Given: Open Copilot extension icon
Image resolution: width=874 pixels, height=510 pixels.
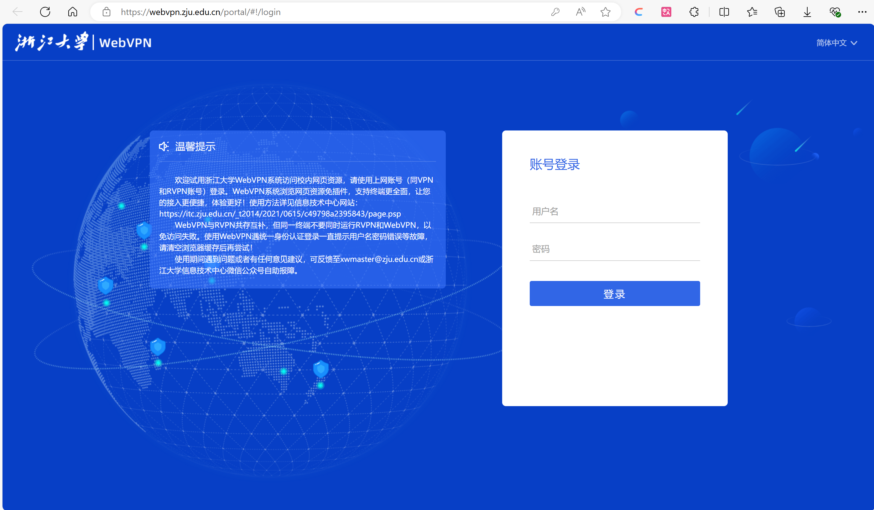Looking at the screenshot, I should [x=638, y=12].
